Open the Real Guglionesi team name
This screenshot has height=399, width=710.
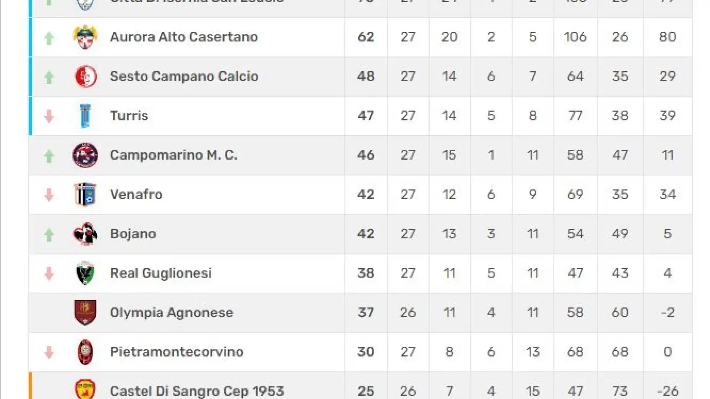161,273
